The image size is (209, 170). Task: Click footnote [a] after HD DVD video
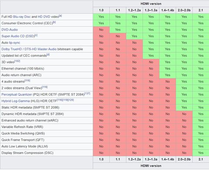[61, 16]
